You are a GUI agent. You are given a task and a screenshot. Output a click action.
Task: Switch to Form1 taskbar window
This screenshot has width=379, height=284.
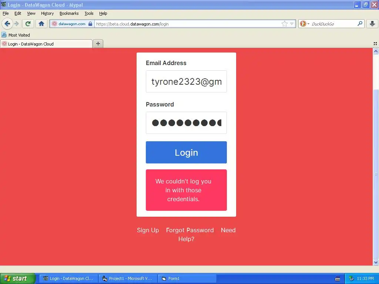click(187, 278)
